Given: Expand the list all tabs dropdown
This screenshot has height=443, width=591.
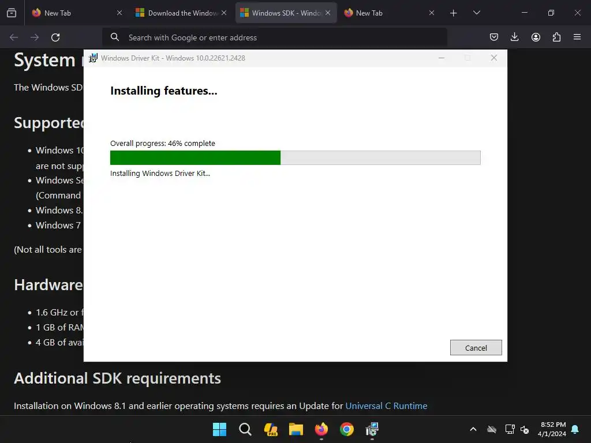Looking at the screenshot, I should point(476,13).
